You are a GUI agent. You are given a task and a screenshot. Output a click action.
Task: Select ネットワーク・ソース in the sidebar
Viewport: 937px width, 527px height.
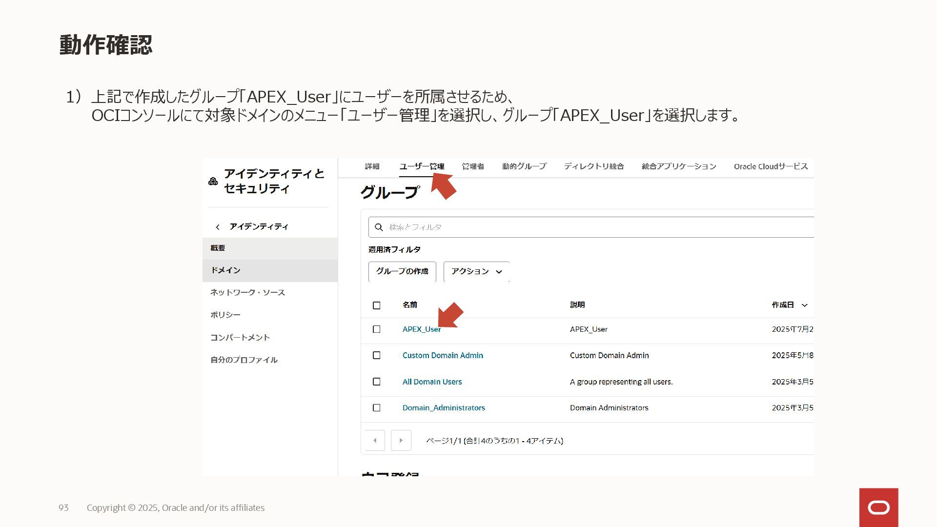pyautogui.click(x=247, y=293)
